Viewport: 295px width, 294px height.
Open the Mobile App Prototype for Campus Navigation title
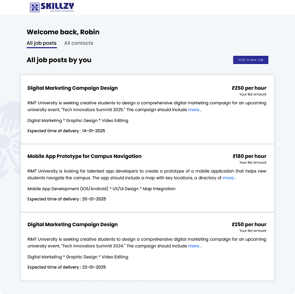click(x=84, y=156)
